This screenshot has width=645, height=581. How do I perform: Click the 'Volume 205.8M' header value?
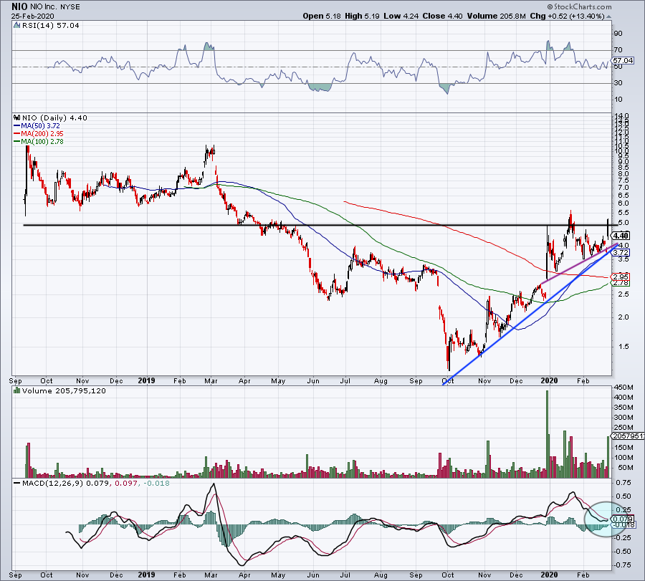[496, 16]
